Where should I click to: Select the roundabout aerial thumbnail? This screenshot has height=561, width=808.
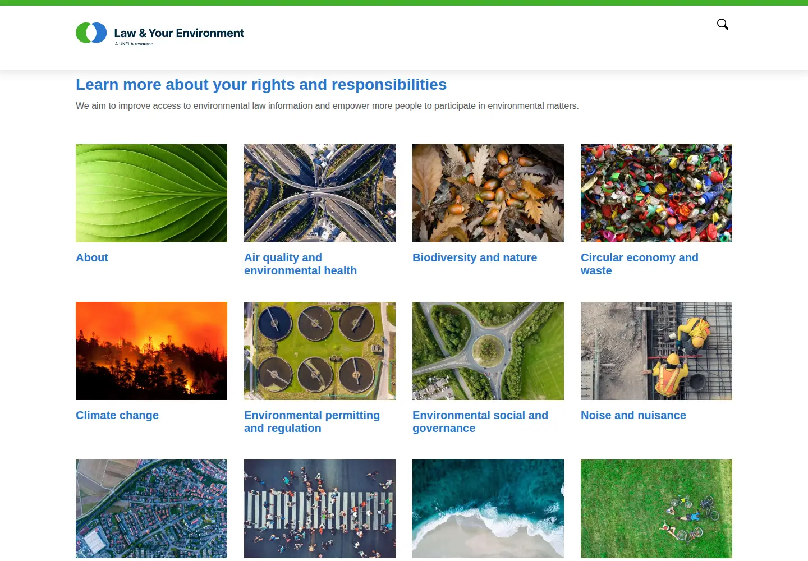[488, 351]
